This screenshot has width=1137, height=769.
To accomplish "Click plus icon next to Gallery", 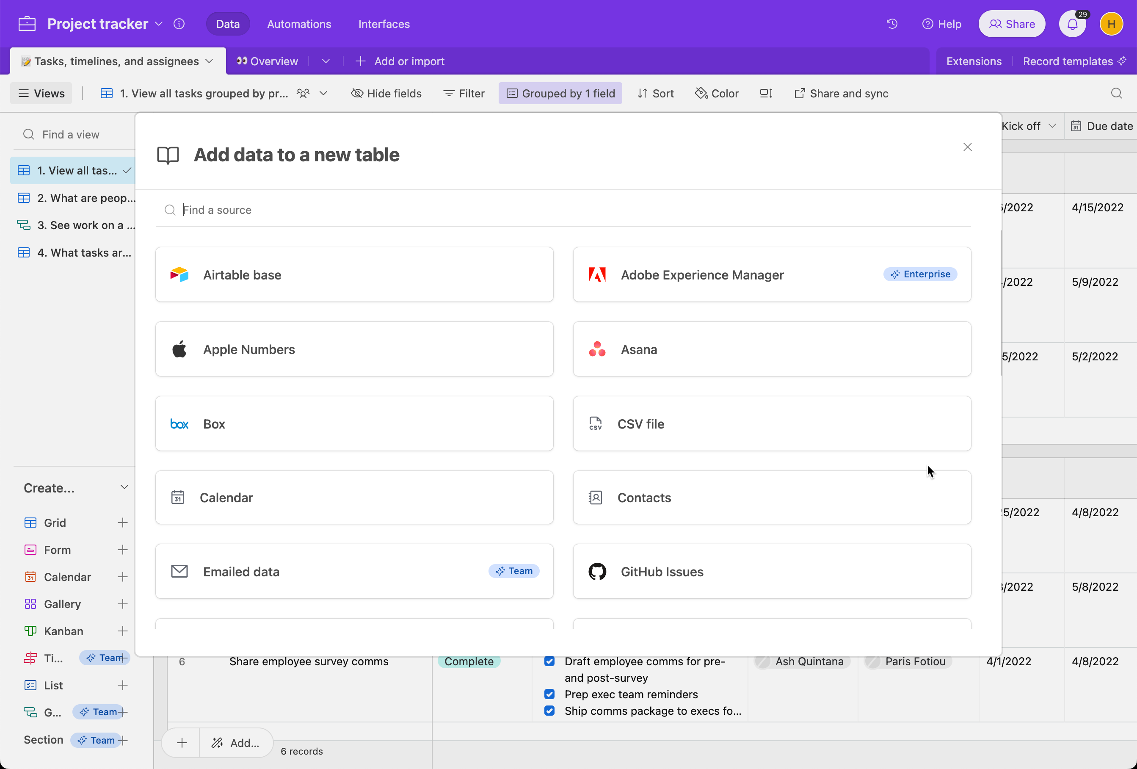I will tap(123, 604).
